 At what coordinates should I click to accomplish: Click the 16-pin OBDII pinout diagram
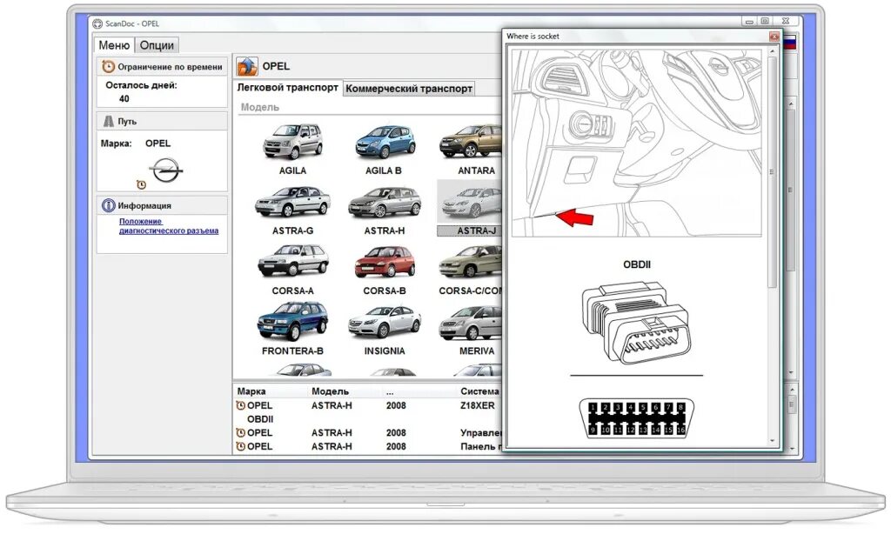click(x=636, y=418)
